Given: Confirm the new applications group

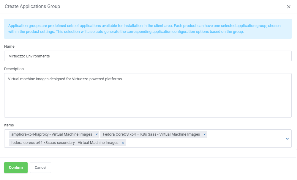Looking at the screenshot, I should (16, 167).
